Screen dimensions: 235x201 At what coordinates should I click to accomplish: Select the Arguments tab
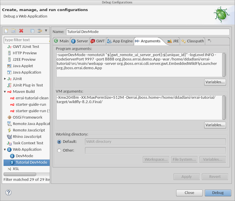[149, 41]
